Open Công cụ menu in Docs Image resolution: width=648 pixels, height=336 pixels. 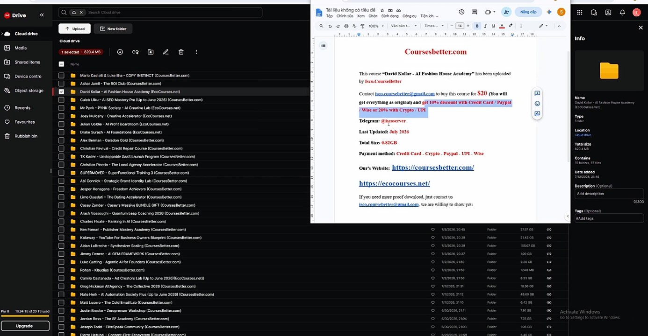[x=409, y=16]
